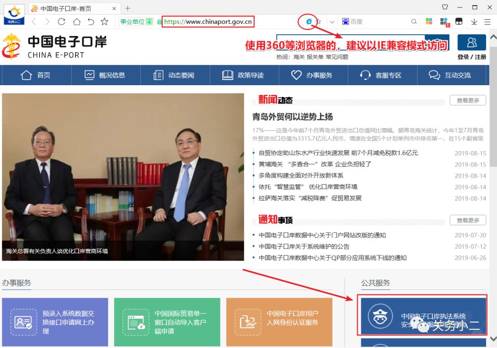Open the browser hamburger menu
Viewport: 497px width, 348px height.
click(488, 21)
